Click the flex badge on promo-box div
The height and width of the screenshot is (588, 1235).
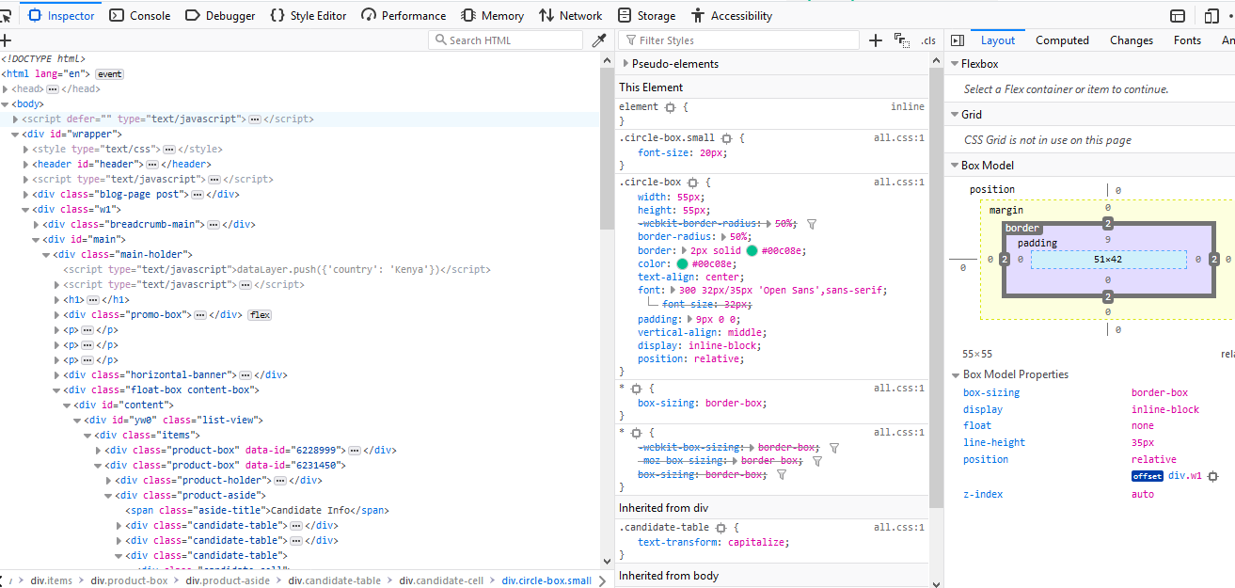coord(260,315)
